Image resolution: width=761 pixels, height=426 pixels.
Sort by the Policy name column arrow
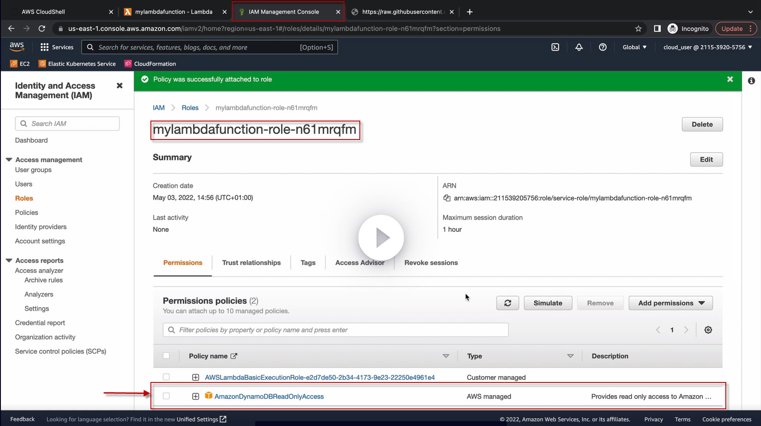(446, 356)
